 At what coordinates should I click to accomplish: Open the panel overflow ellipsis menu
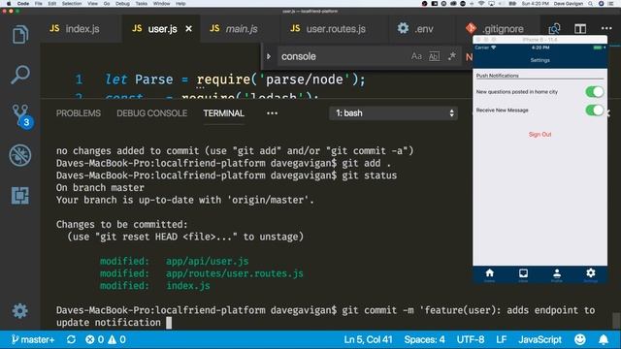click(x=272, y=113)
